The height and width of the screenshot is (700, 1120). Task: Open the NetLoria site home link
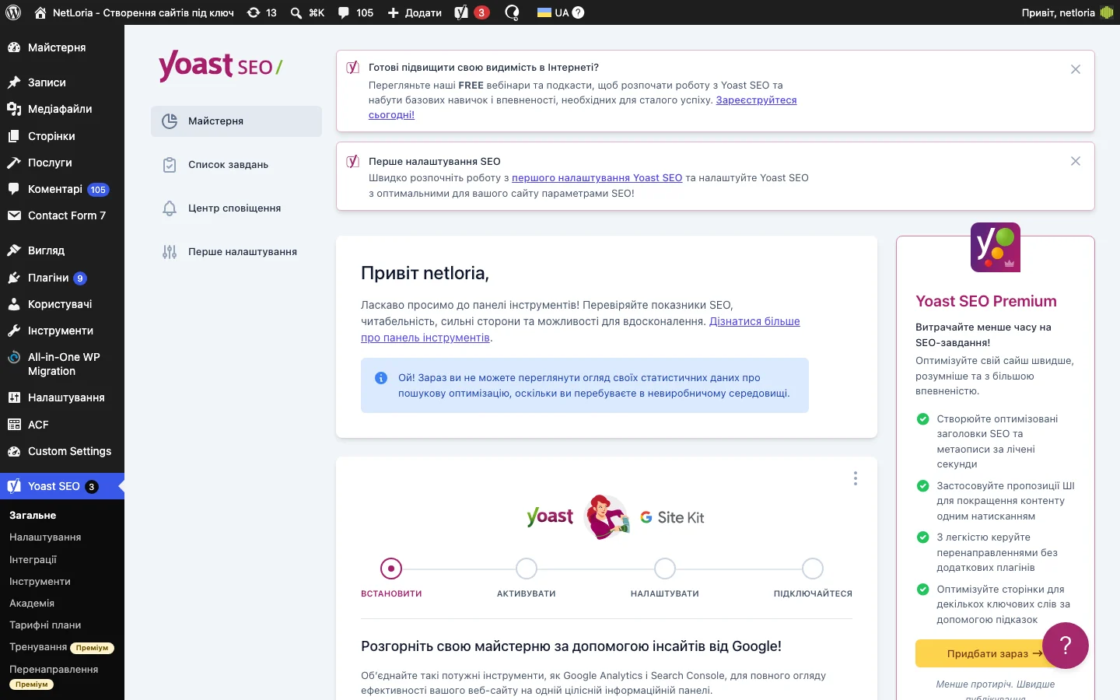pyautogui.click(x=135, y=12)
